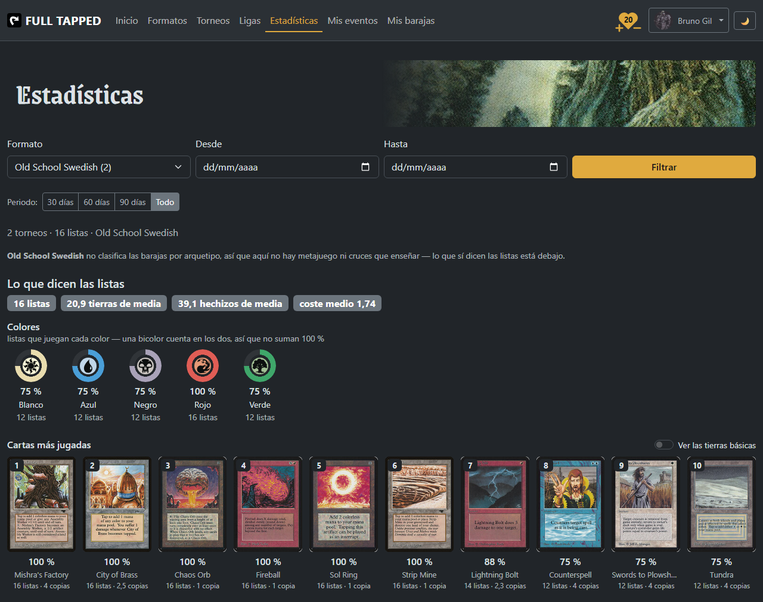Click the FULL TAPPED brand link
This screenshot has height=602, width=763.
54,21
